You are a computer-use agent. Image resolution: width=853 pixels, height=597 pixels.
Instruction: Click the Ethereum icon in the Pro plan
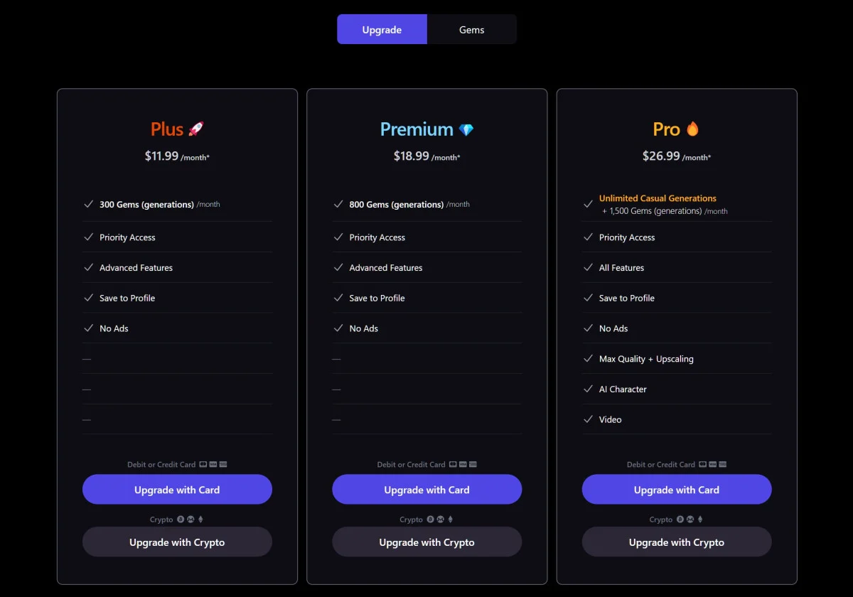[699, 520]
